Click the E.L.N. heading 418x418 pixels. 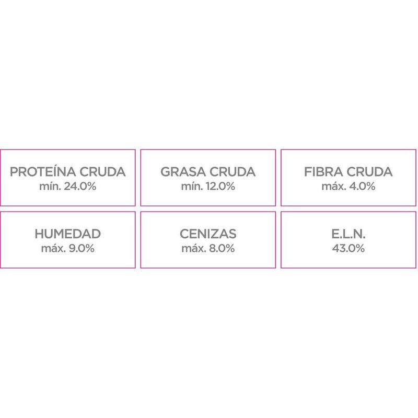[x=349, y=234]
